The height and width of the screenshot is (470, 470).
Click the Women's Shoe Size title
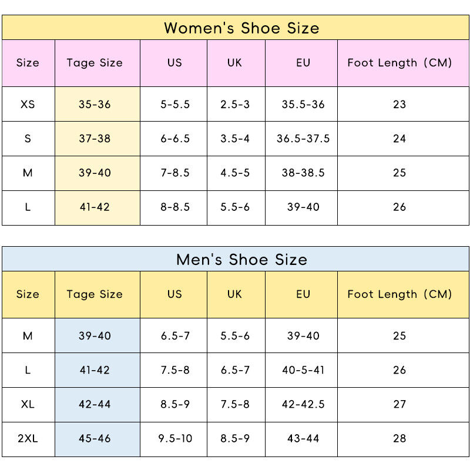click(241, 28)
